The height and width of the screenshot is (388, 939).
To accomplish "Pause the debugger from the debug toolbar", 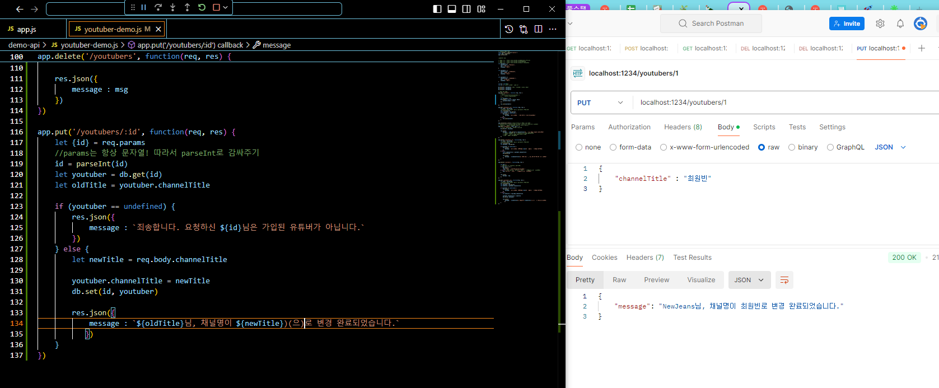I will pyautogui.click(x=144, y=7).
